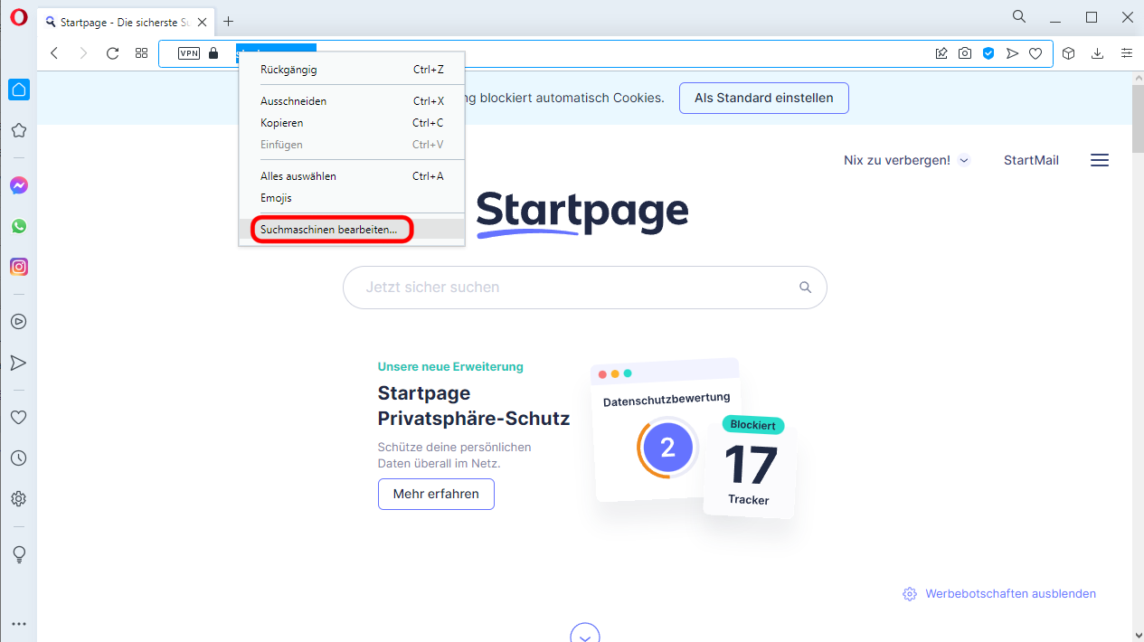Open sidebar History clock icon
The width and height of the screenshot is (1144, 642).
tap(18, 458)
